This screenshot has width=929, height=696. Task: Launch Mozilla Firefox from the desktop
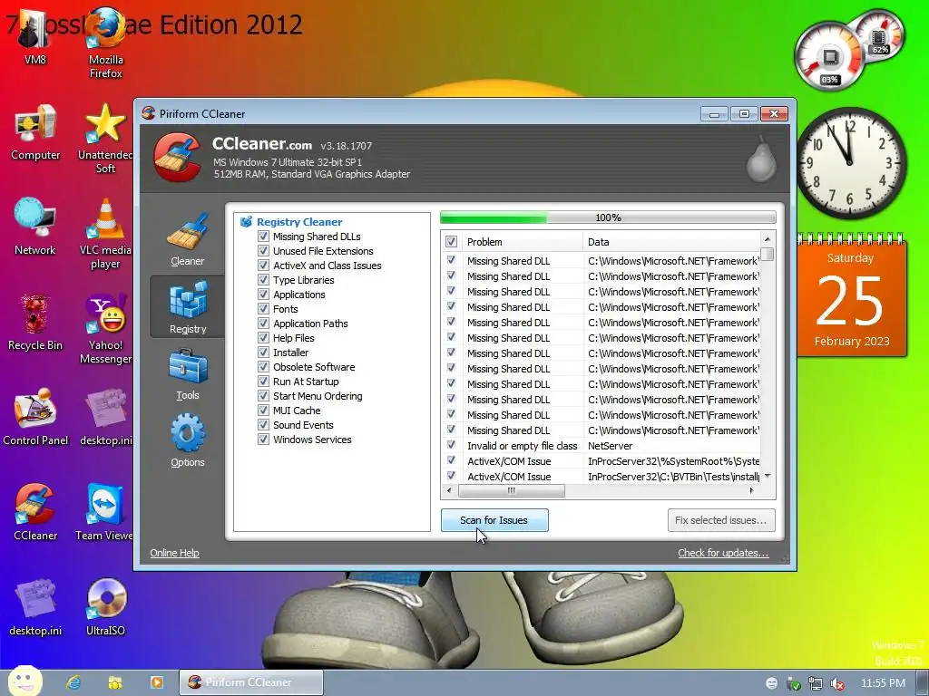tap(105, 43)
